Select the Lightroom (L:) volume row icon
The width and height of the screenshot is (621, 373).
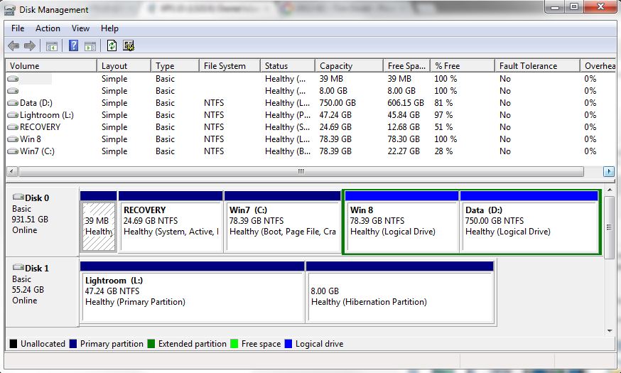(x=13, y=115)
